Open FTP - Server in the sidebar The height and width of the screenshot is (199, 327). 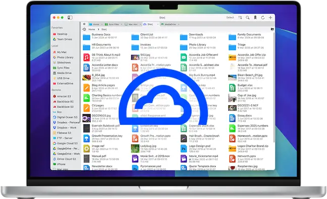pos(63,138)
